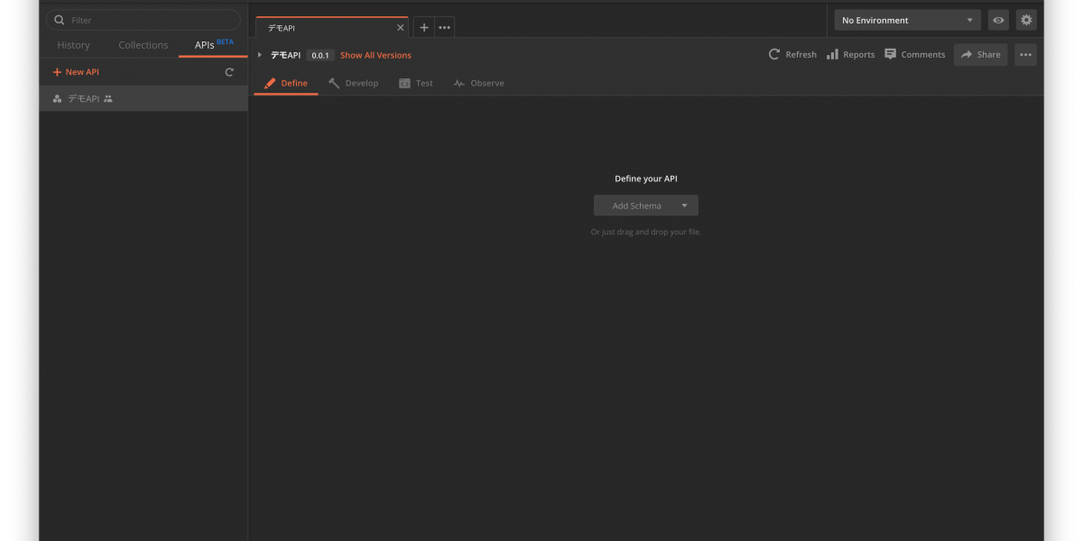Open environment quick look eye icon

998,20
